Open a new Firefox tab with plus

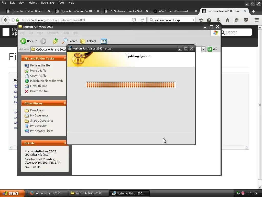254,11
